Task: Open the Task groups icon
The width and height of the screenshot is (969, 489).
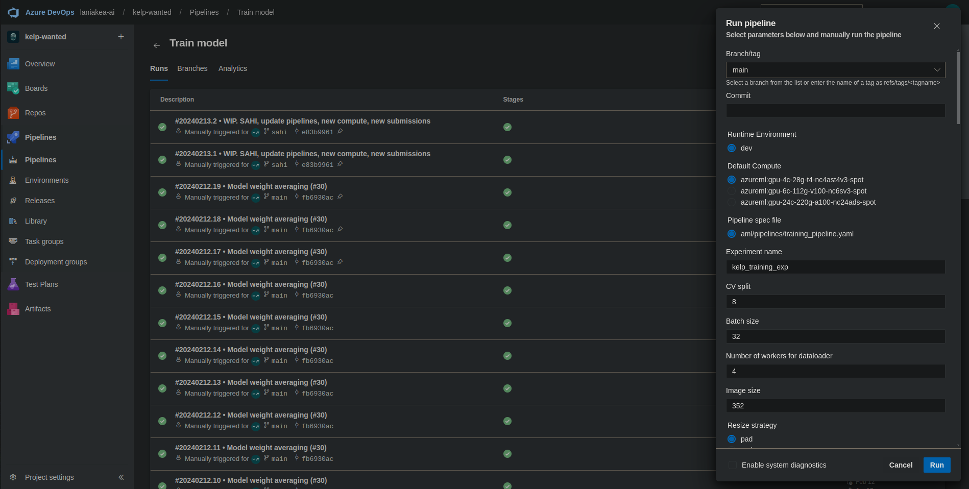Action: 13,241
